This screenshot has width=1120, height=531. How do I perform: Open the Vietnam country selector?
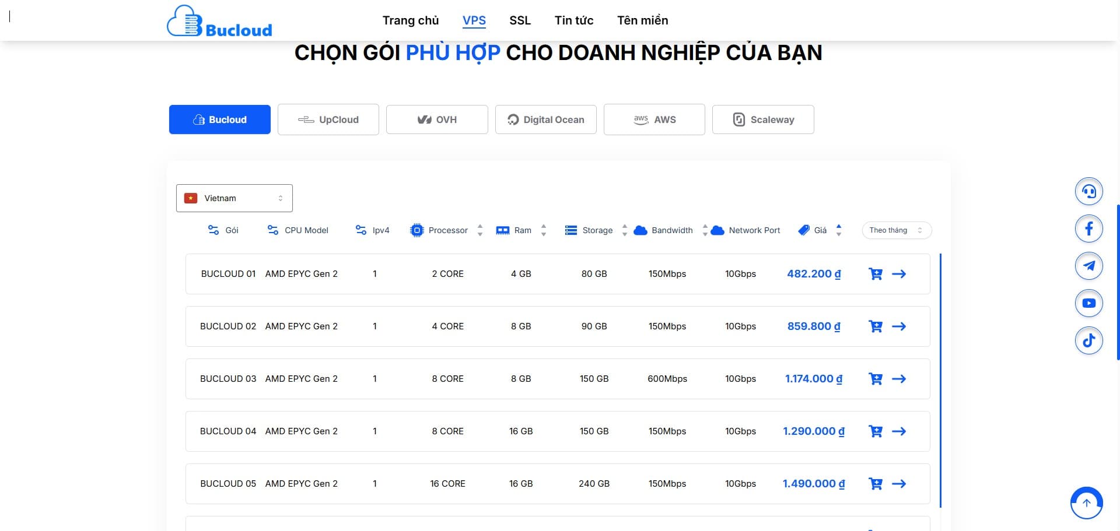234,198
